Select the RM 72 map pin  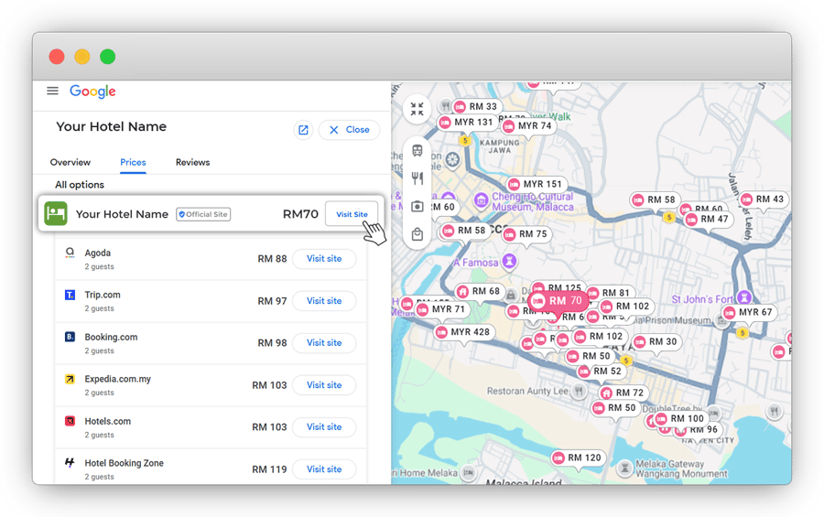point(623,393)
